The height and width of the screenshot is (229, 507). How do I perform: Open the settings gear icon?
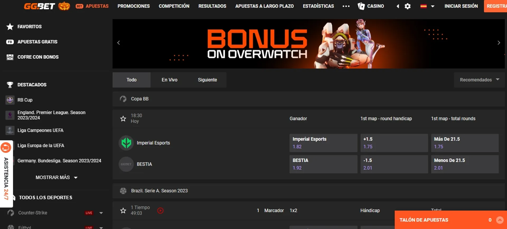407,6
